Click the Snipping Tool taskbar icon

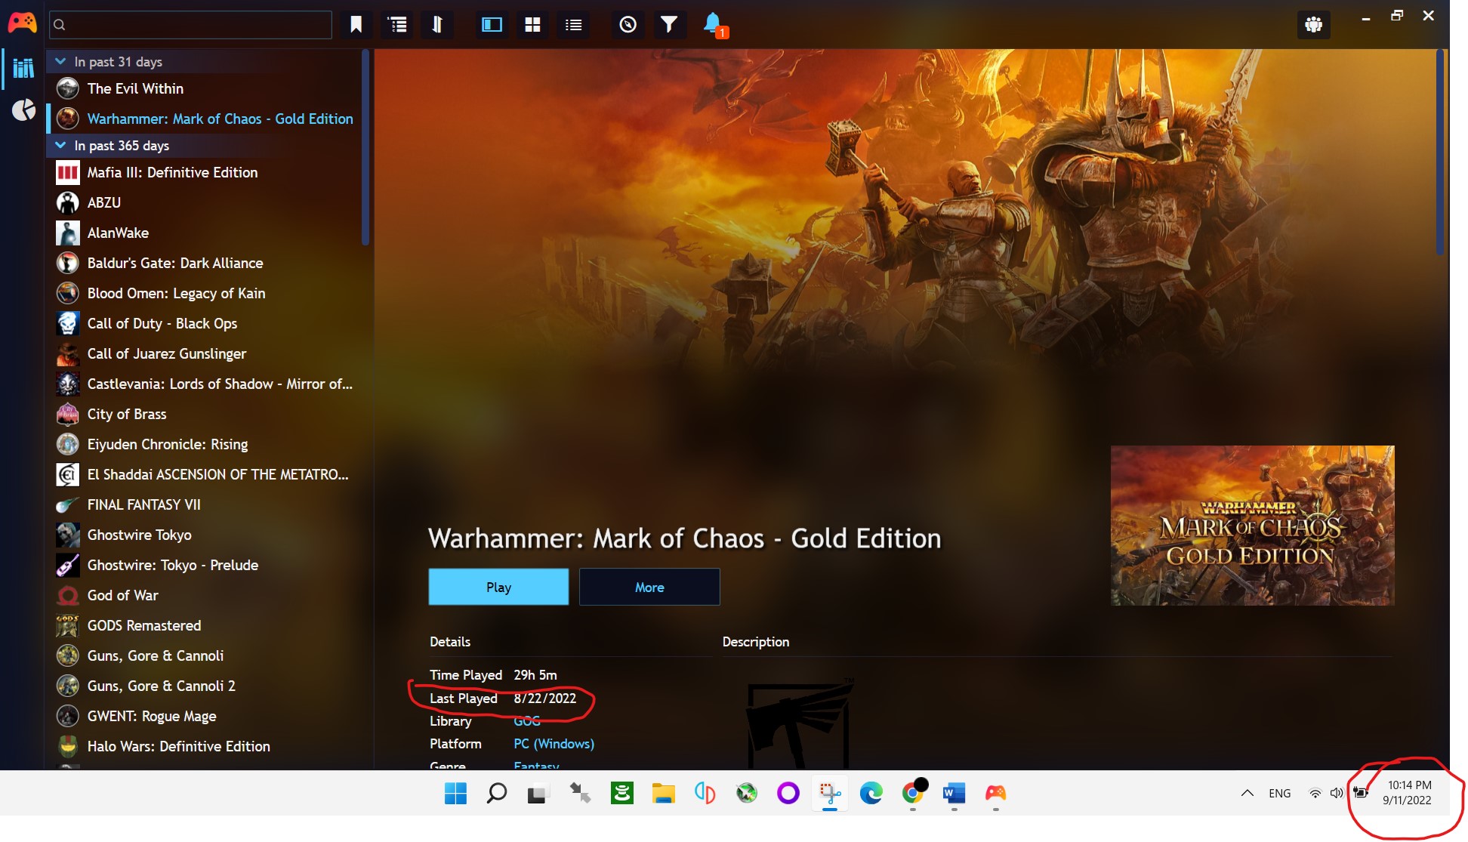(x=829, y=793)
